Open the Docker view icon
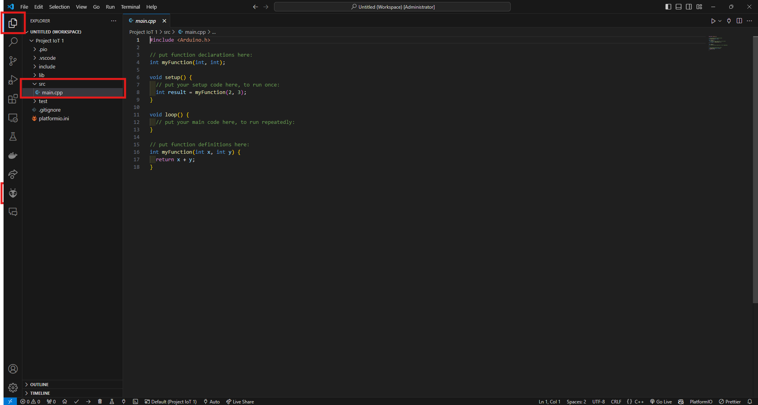This screenshot has width=758, height=405. coord(13,155)
